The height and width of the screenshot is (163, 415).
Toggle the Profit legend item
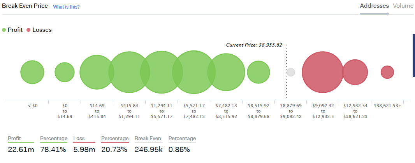click(x=12, y=30)
